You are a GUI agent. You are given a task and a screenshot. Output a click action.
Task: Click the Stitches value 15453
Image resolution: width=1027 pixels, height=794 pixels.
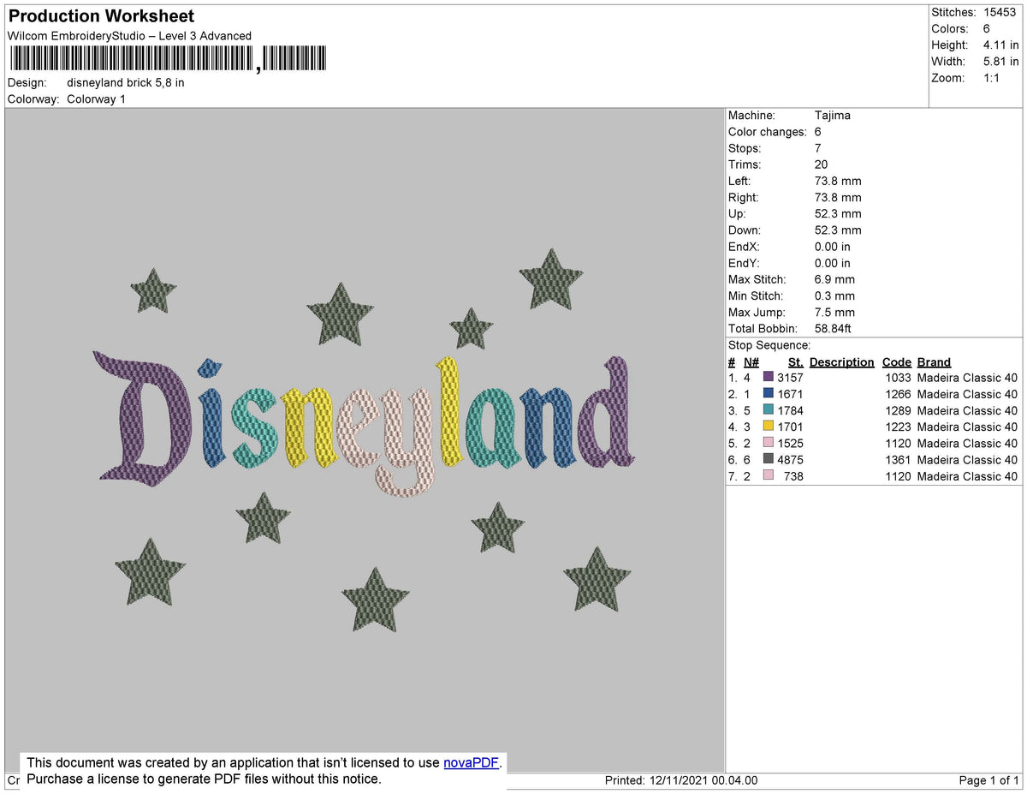tap(1000, 12)
